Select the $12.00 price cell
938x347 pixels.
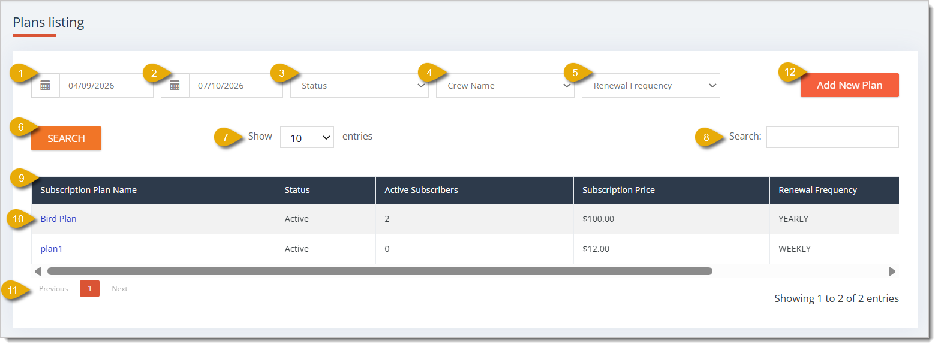click(x=672, y=249)
